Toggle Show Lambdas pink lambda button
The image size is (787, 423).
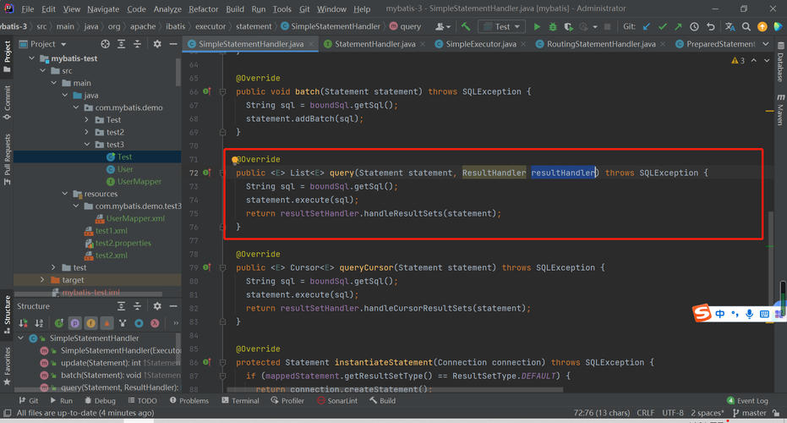[155, 323]
